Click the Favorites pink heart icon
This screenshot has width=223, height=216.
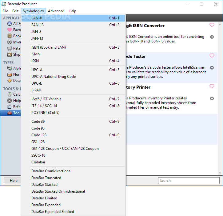pos(10,30)
